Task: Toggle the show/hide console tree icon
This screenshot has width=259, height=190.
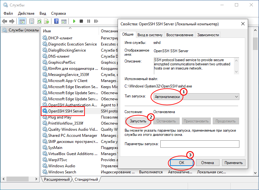Action: (22, 21)
